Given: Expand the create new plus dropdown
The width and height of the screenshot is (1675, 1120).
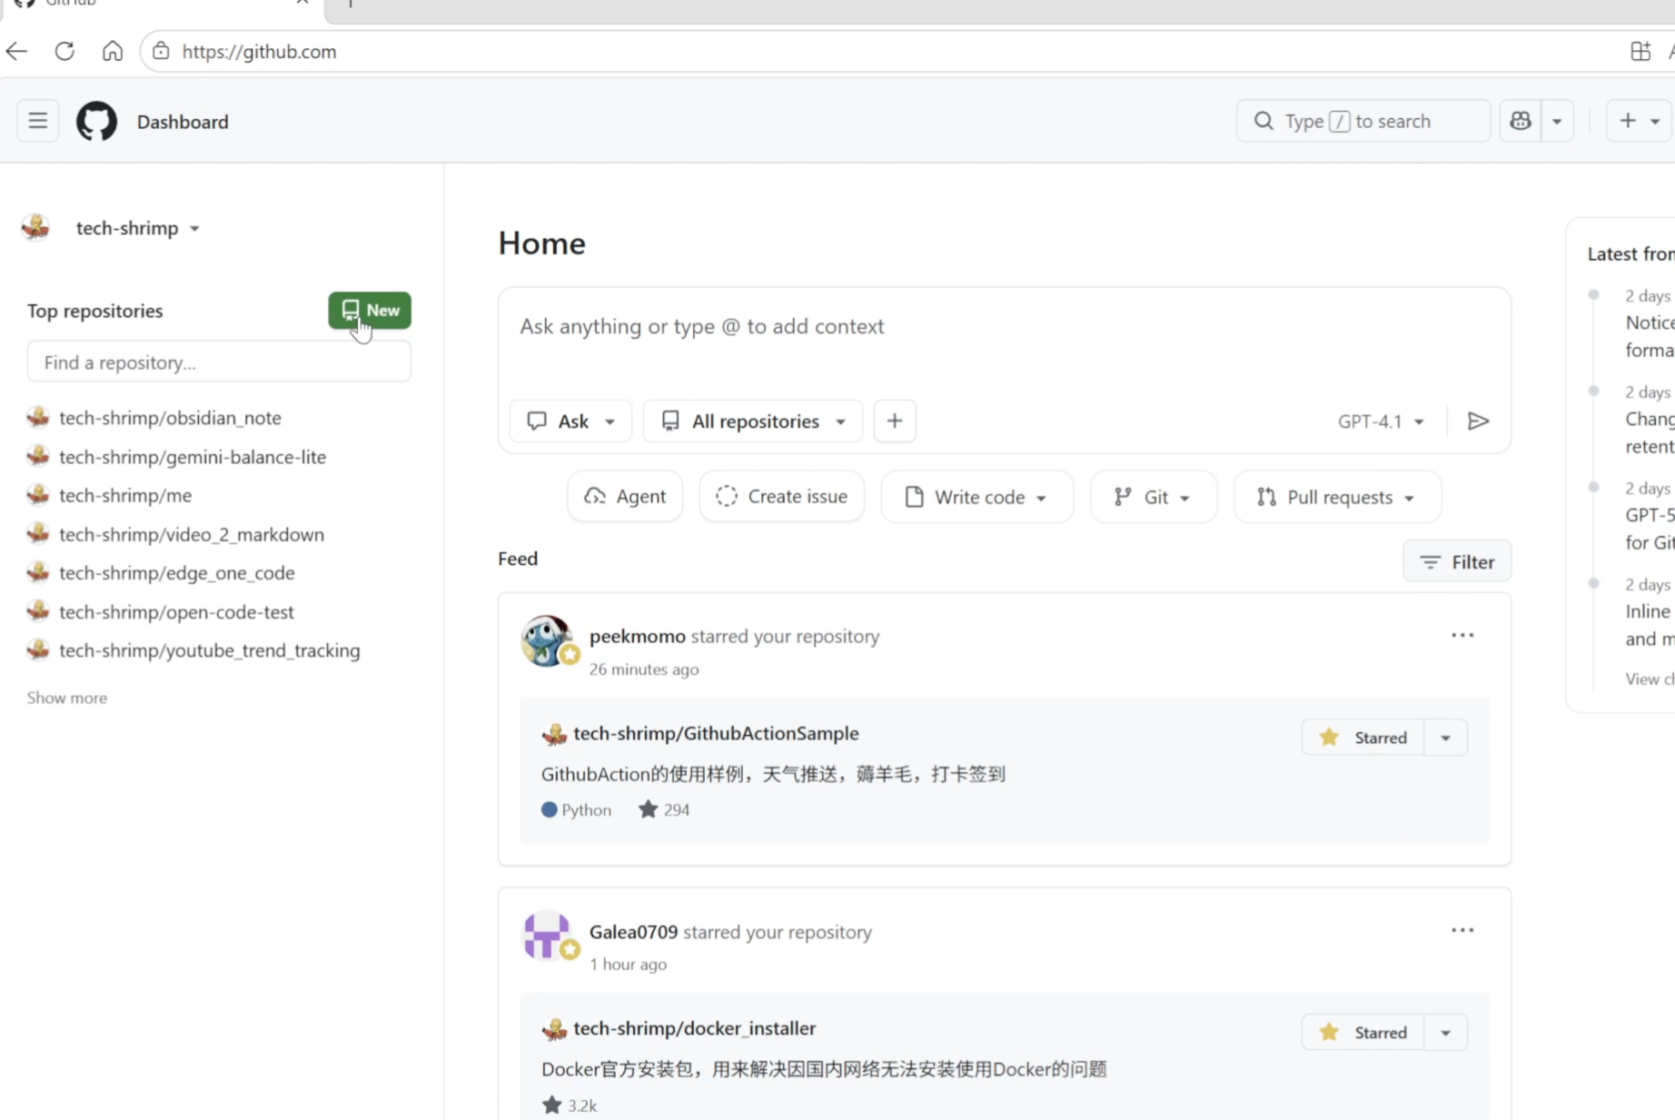Looking at the screenshot, I should [1640, 121].
